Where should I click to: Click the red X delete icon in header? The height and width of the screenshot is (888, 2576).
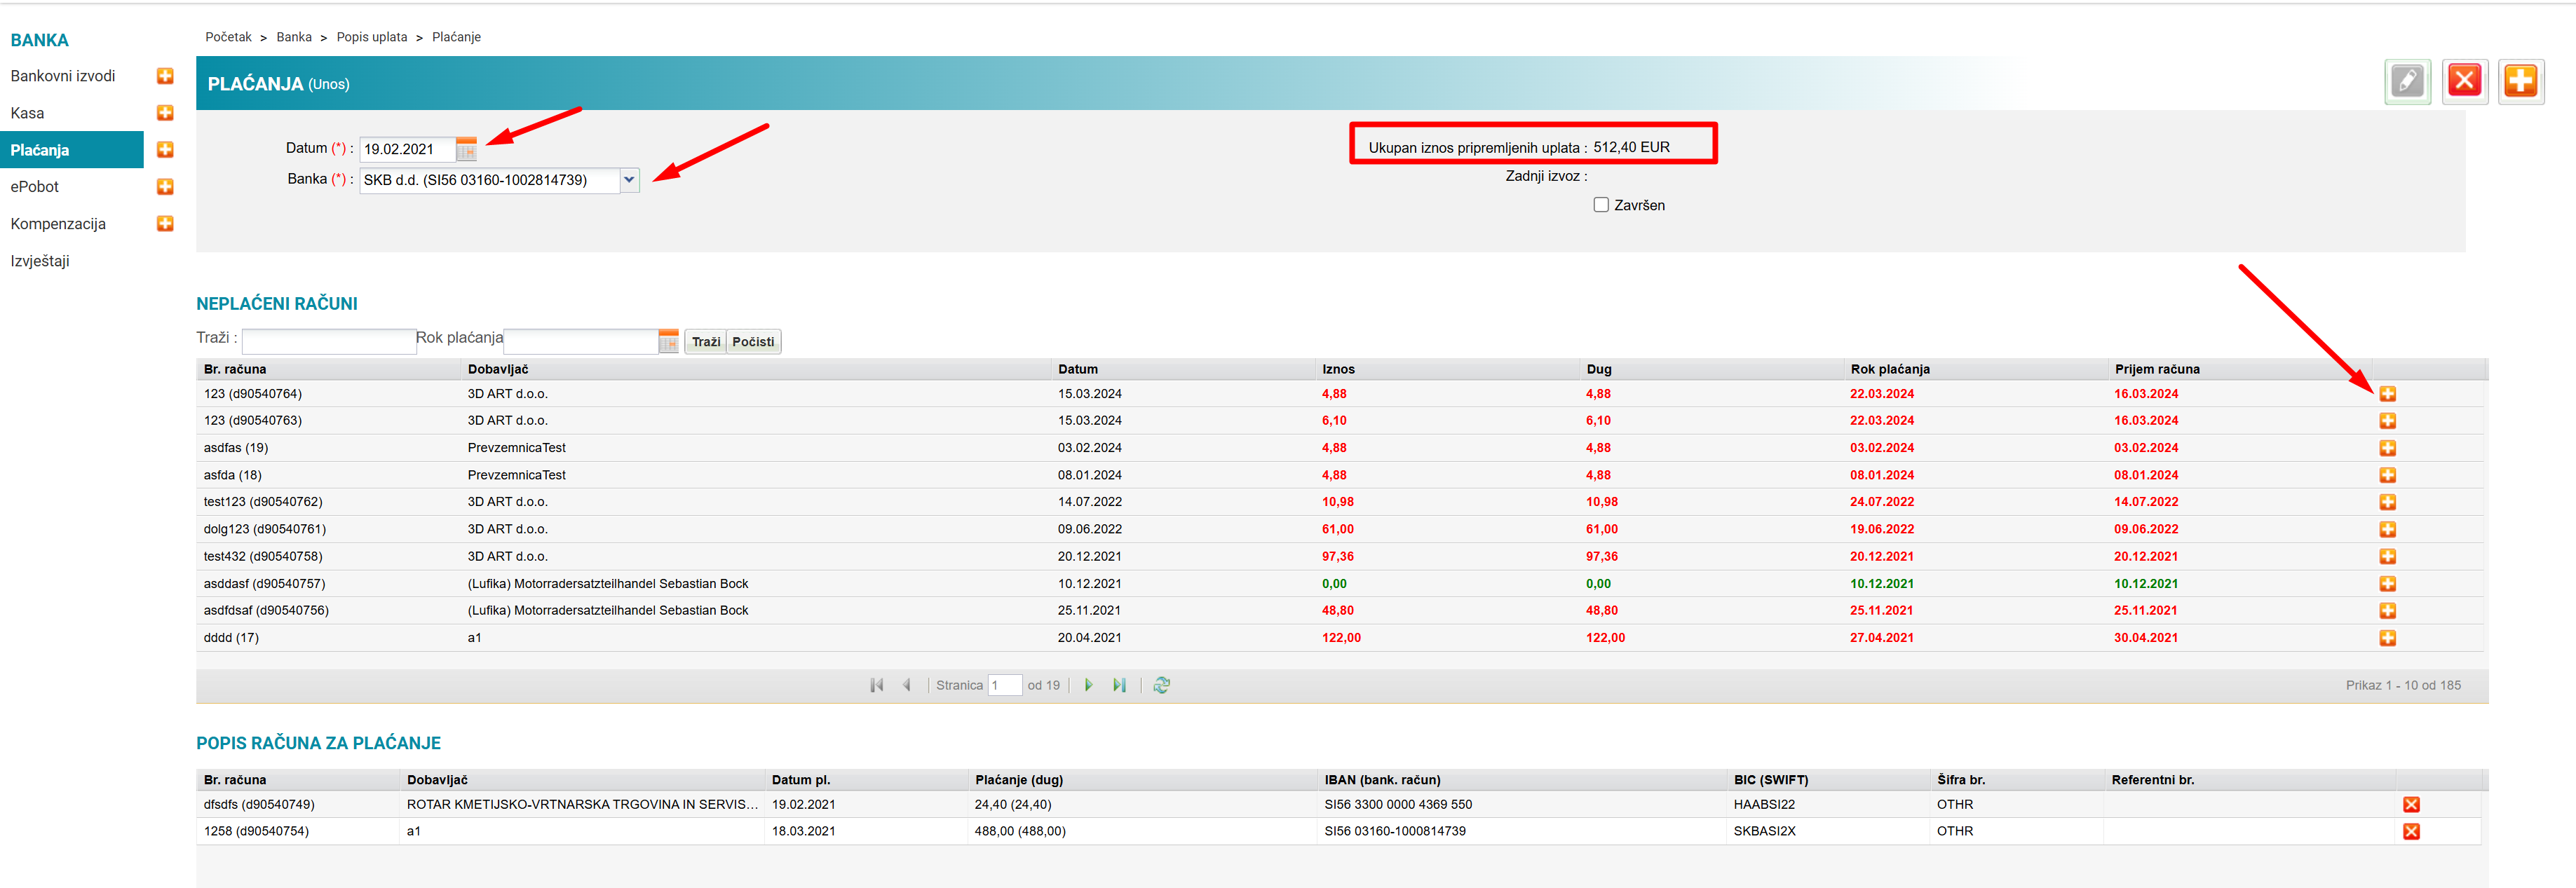tap(2464, 81)
